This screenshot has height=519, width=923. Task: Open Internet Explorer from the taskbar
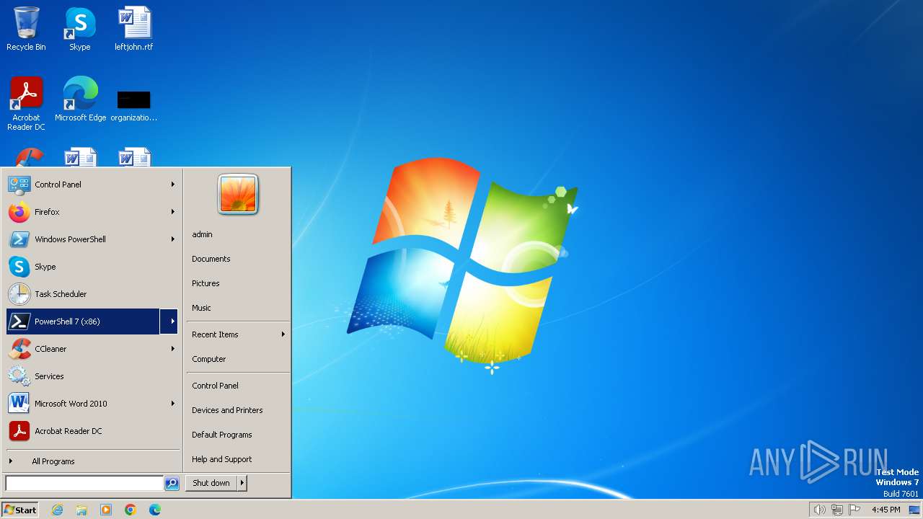pos(57,510)
